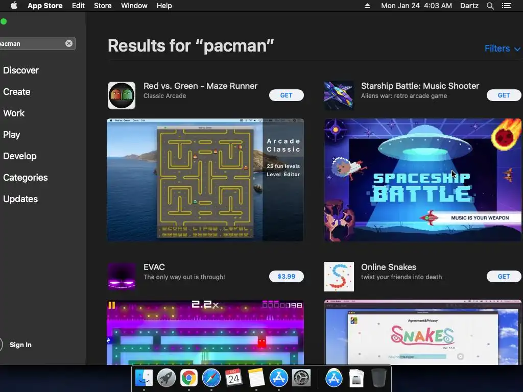Open System Preferences gear in Dock

[301, 378]
